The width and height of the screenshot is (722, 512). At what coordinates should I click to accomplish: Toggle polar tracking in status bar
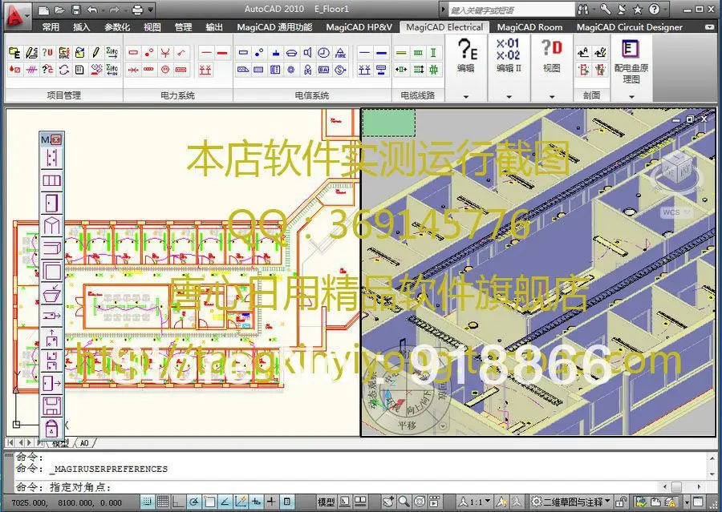click(194, 502)
